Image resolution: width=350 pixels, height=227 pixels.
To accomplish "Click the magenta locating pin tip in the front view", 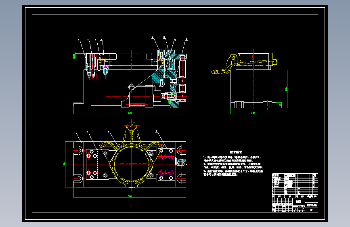I will coord(105,67).
